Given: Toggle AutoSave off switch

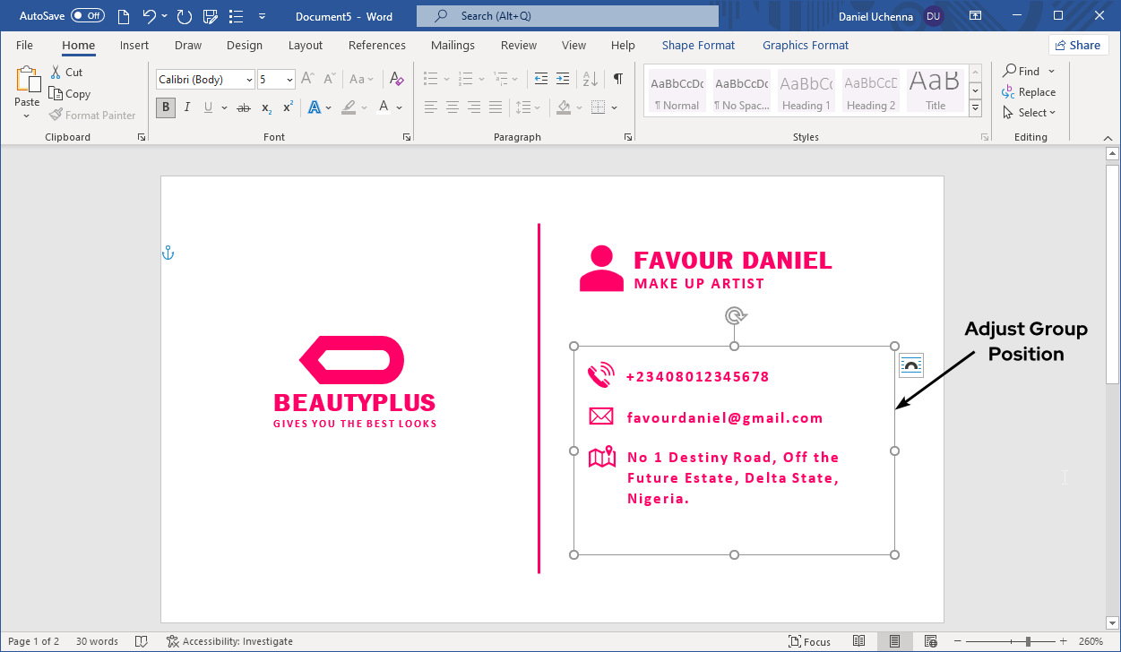Looking at the screenshot, I should (86, 14).
